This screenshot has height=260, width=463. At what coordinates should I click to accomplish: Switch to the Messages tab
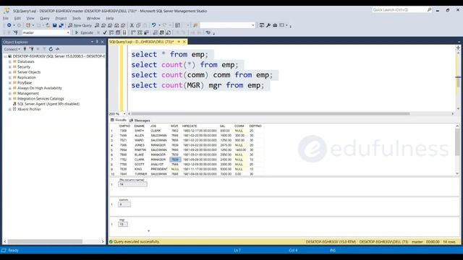[140, 121]
